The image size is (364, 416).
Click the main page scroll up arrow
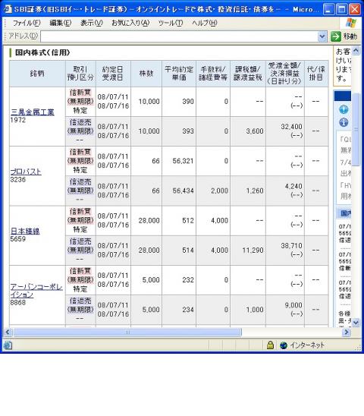pyautogui.click(x=356, y=50)
